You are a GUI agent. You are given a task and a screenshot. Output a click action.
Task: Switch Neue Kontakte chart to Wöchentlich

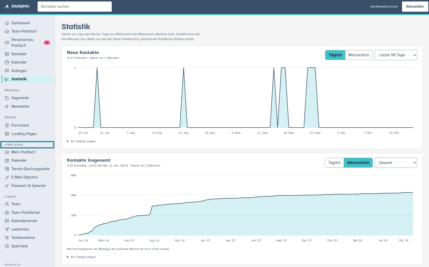(359, 55)
